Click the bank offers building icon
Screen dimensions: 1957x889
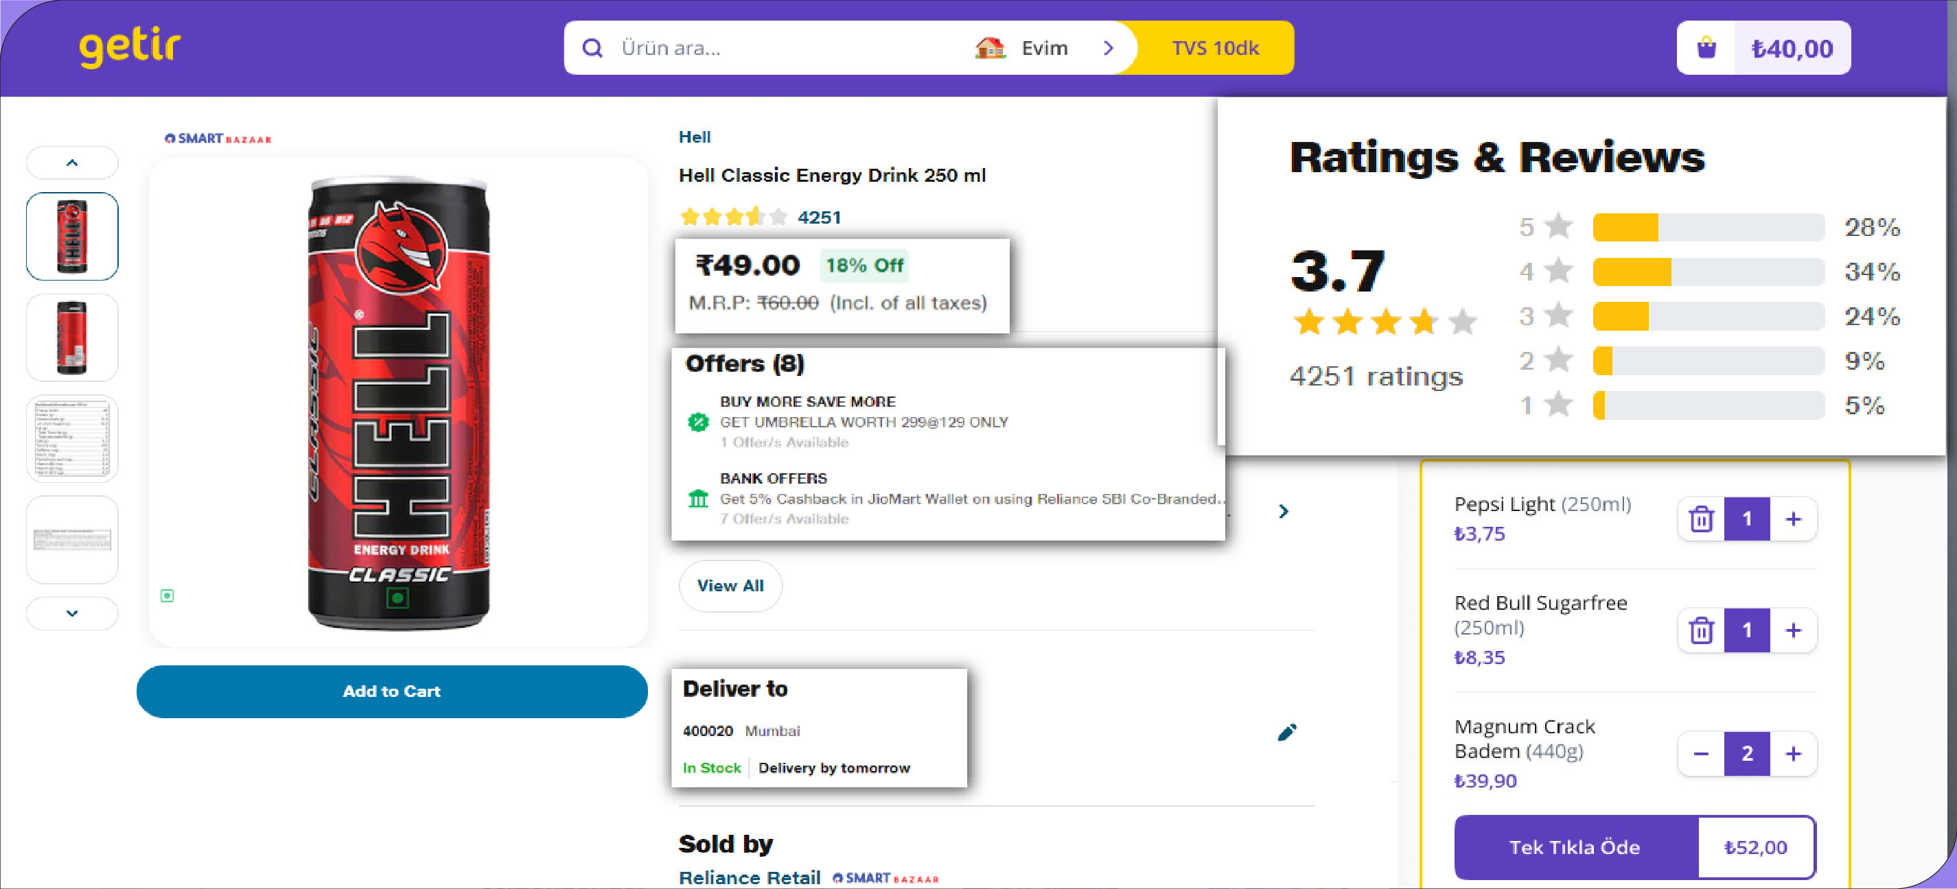click(697, 499)
